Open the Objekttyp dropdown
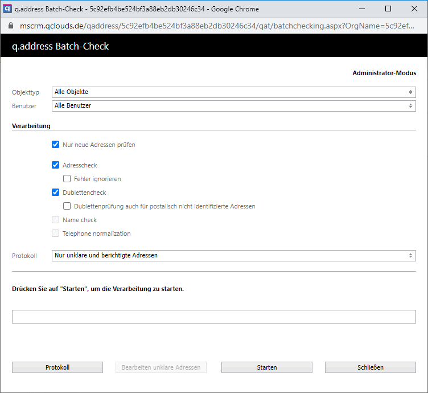The height and width of the screenshot is (393, 428). tap(233, 92)
